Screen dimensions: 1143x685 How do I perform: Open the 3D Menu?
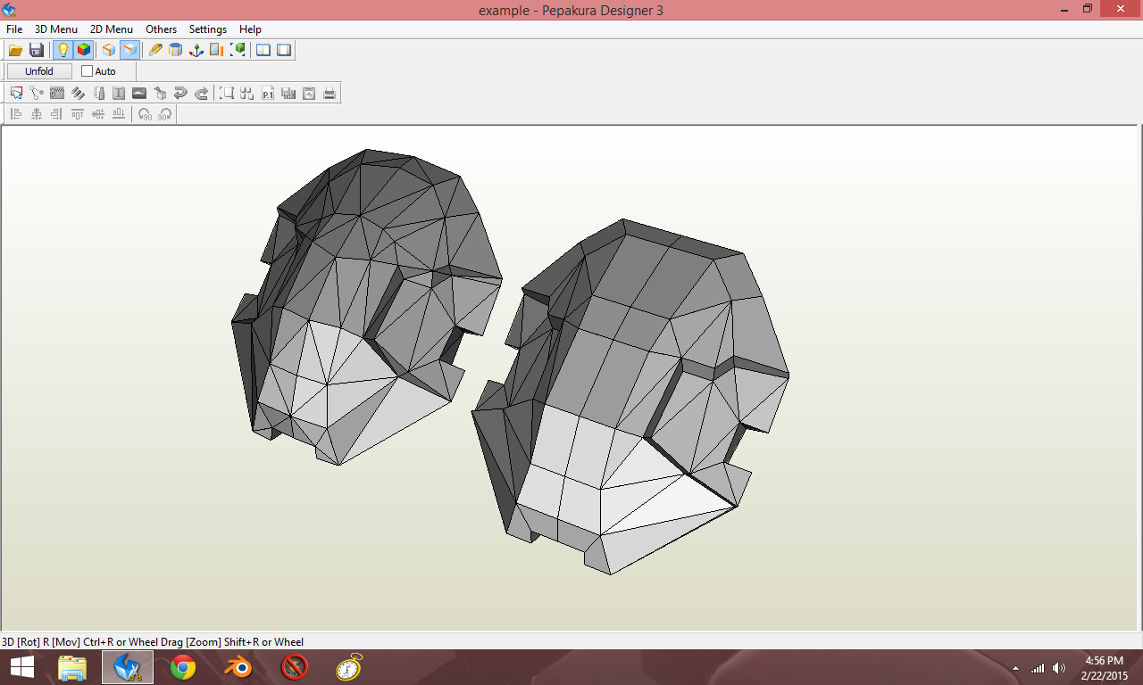[x=56, y=29]
